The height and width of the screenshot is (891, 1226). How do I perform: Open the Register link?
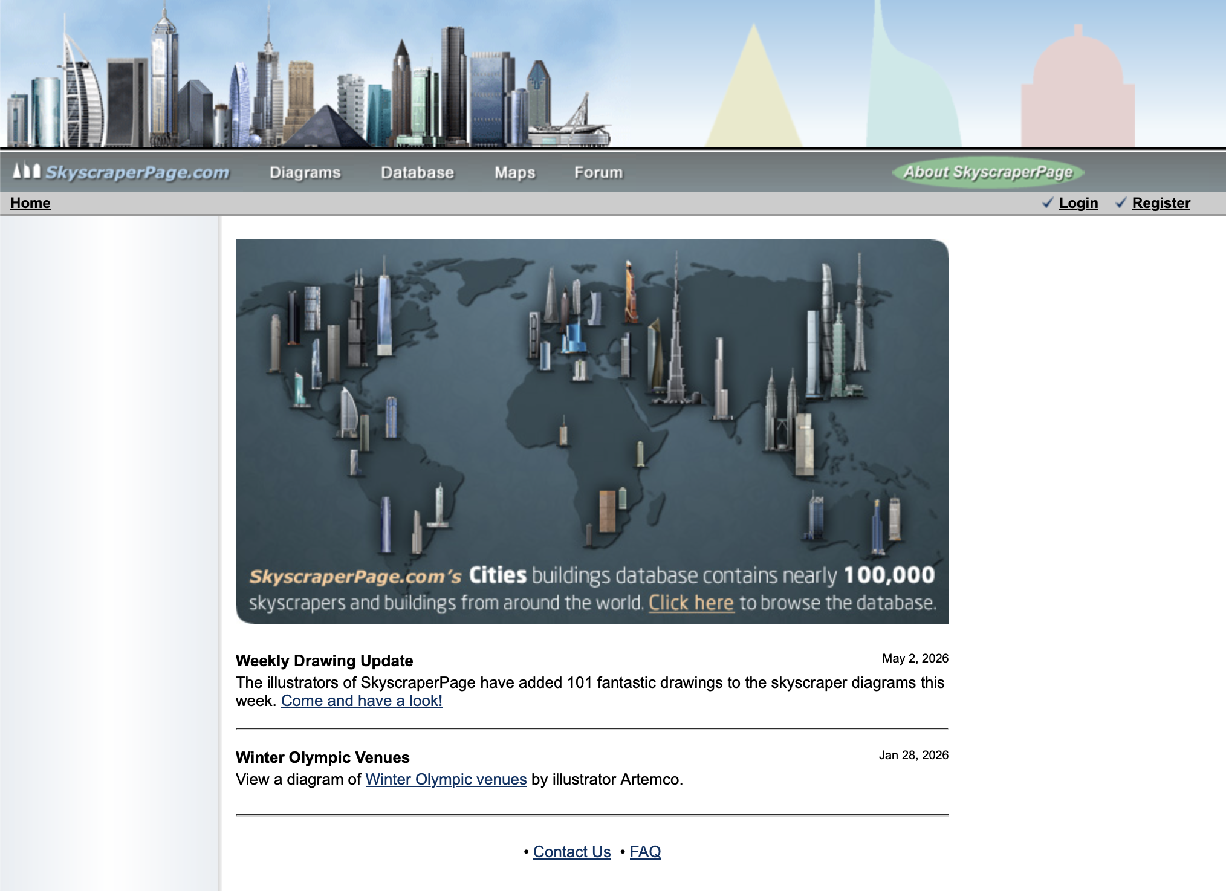(1161, 203)
